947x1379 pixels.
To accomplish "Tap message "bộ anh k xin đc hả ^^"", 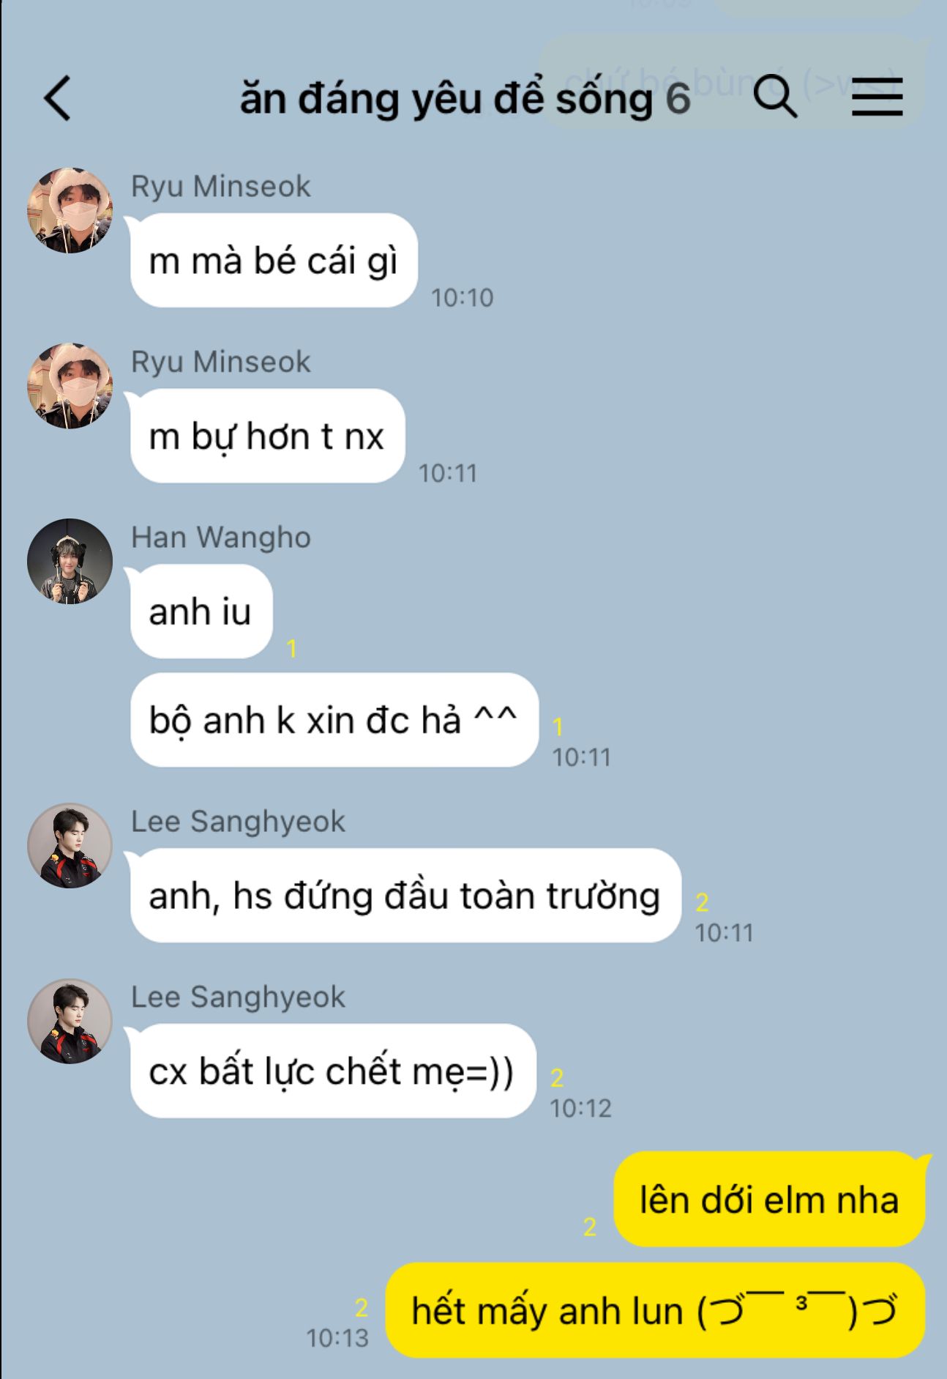I will point(334,721).
